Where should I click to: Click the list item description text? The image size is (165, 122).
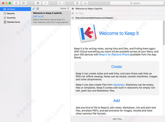point(51,21)
